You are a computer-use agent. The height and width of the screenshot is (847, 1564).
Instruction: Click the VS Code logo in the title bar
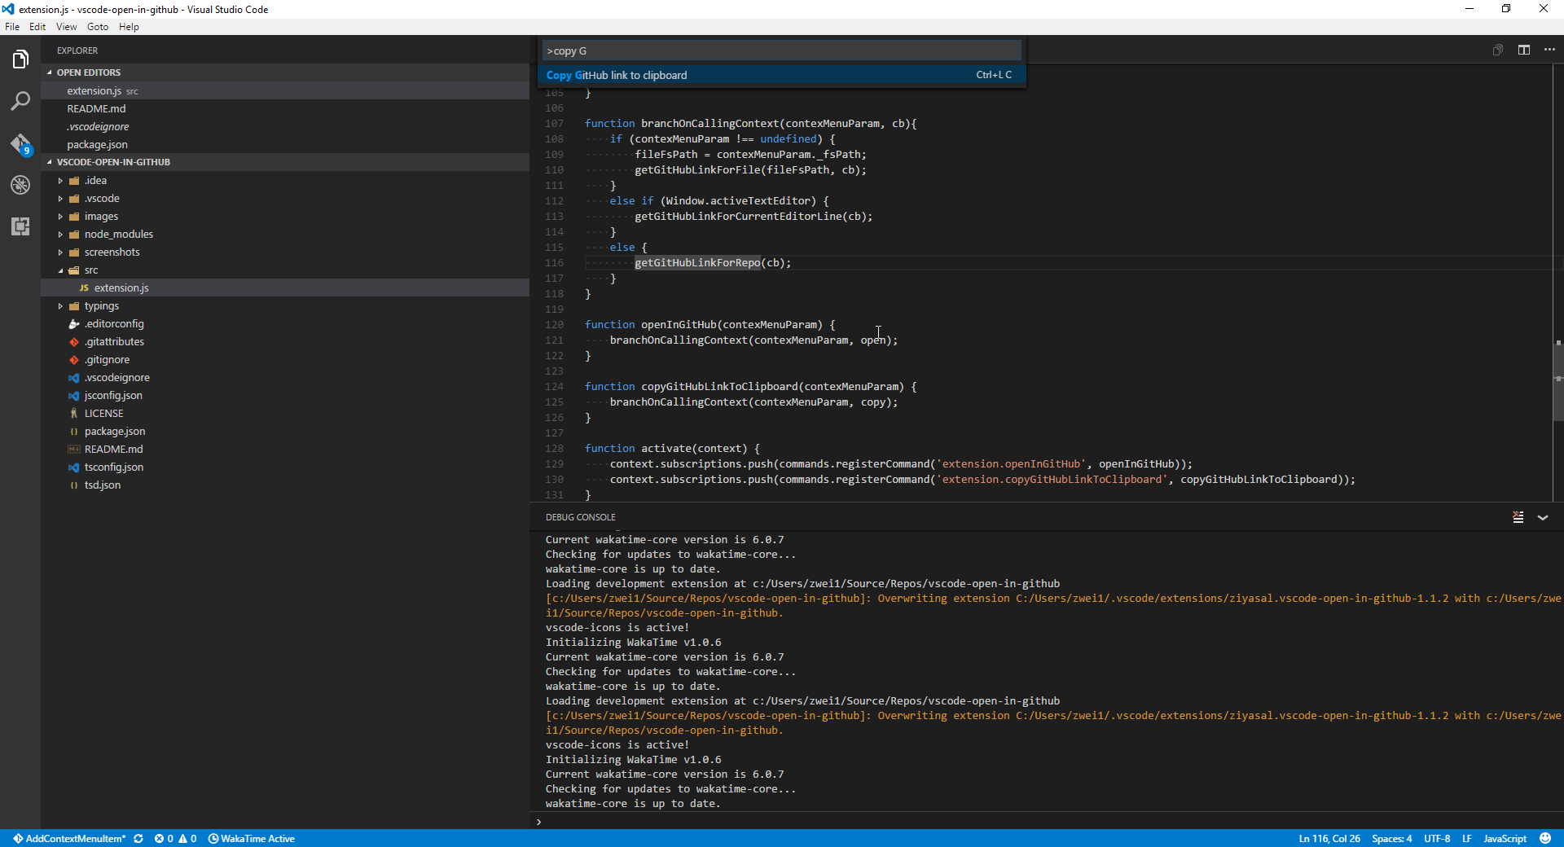point(8,9)
